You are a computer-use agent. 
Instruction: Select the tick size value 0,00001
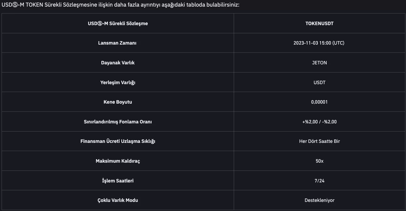319,102
